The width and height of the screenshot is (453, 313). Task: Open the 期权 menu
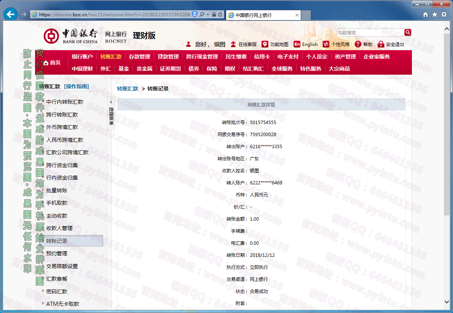[230, 69]
